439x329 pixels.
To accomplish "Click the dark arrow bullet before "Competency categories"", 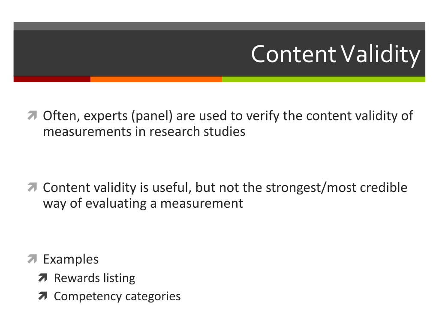I will [42, 296].
